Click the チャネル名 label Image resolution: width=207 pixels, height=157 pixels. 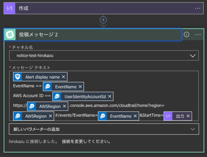[x=23, y=47]
